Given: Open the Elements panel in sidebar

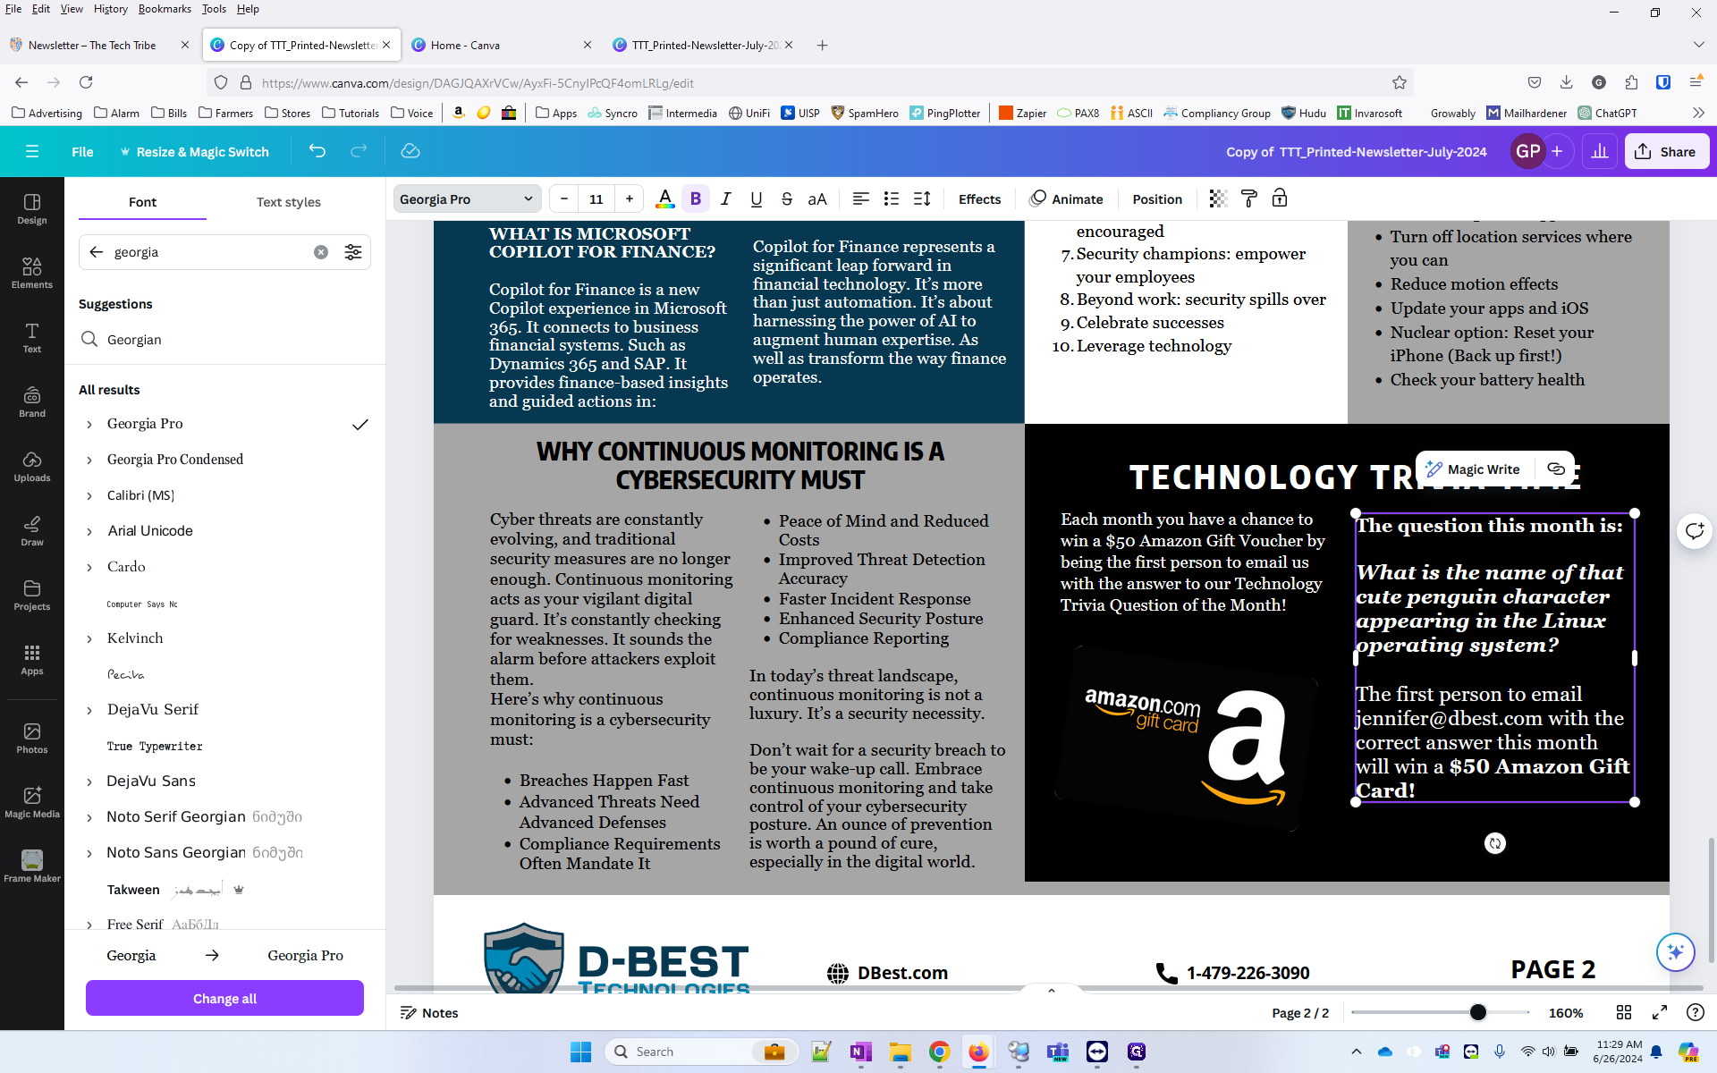Looking at the screenshot, I should 32,273.
